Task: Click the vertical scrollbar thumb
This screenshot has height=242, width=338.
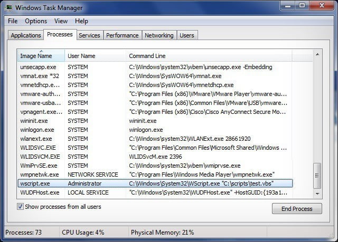Action: point(317,176)
